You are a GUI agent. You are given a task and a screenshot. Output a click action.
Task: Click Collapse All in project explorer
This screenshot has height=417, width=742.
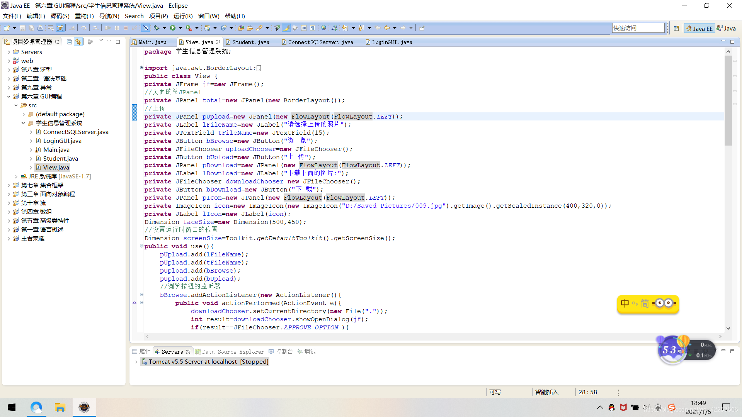[69, 42]
